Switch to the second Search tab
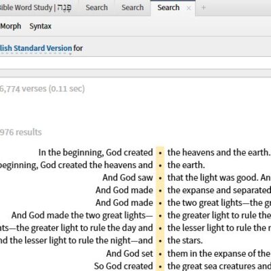The image size is (271, 271). pyautogui.click(x=133, y=7)
